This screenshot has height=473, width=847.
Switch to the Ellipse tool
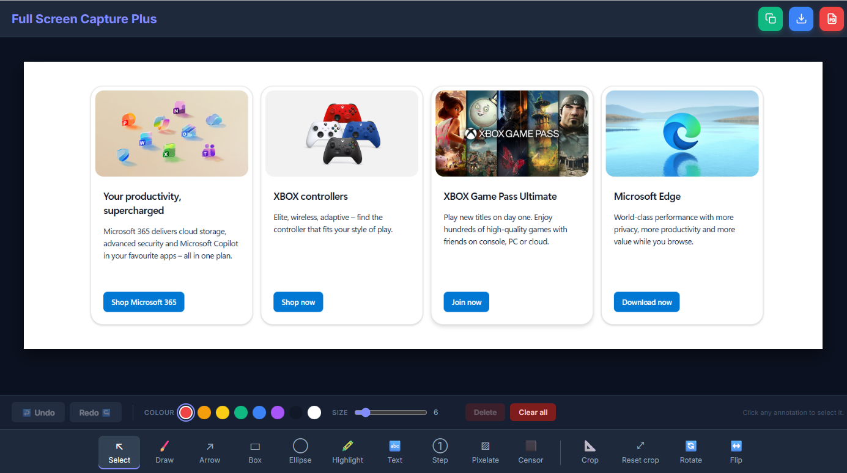[300, 453]
